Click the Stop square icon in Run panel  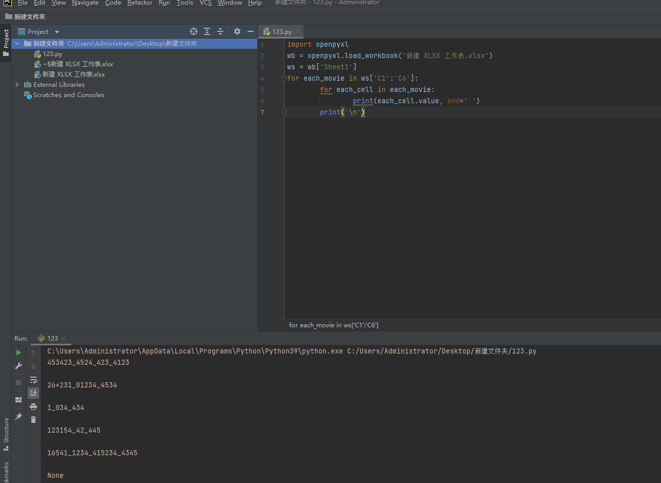point(18,383)
